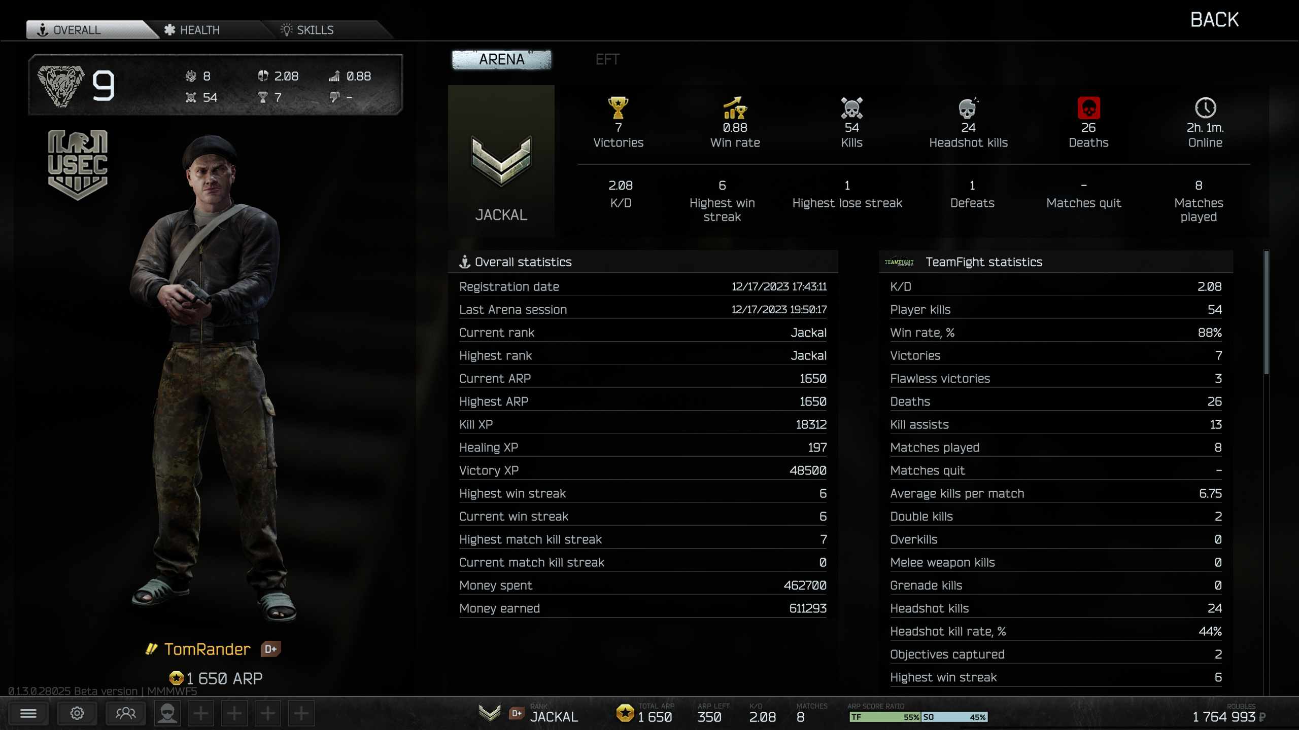Click the Highest lose streak stat

pos(847,195)
